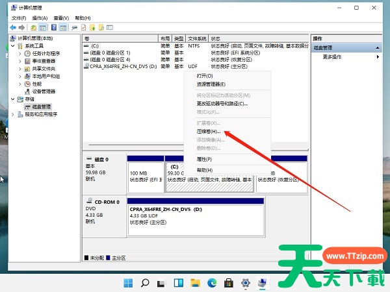This screenshot has width=390, height=292.
Task: Select the 100 MB EFI partition block
Action: coord(145,175)
